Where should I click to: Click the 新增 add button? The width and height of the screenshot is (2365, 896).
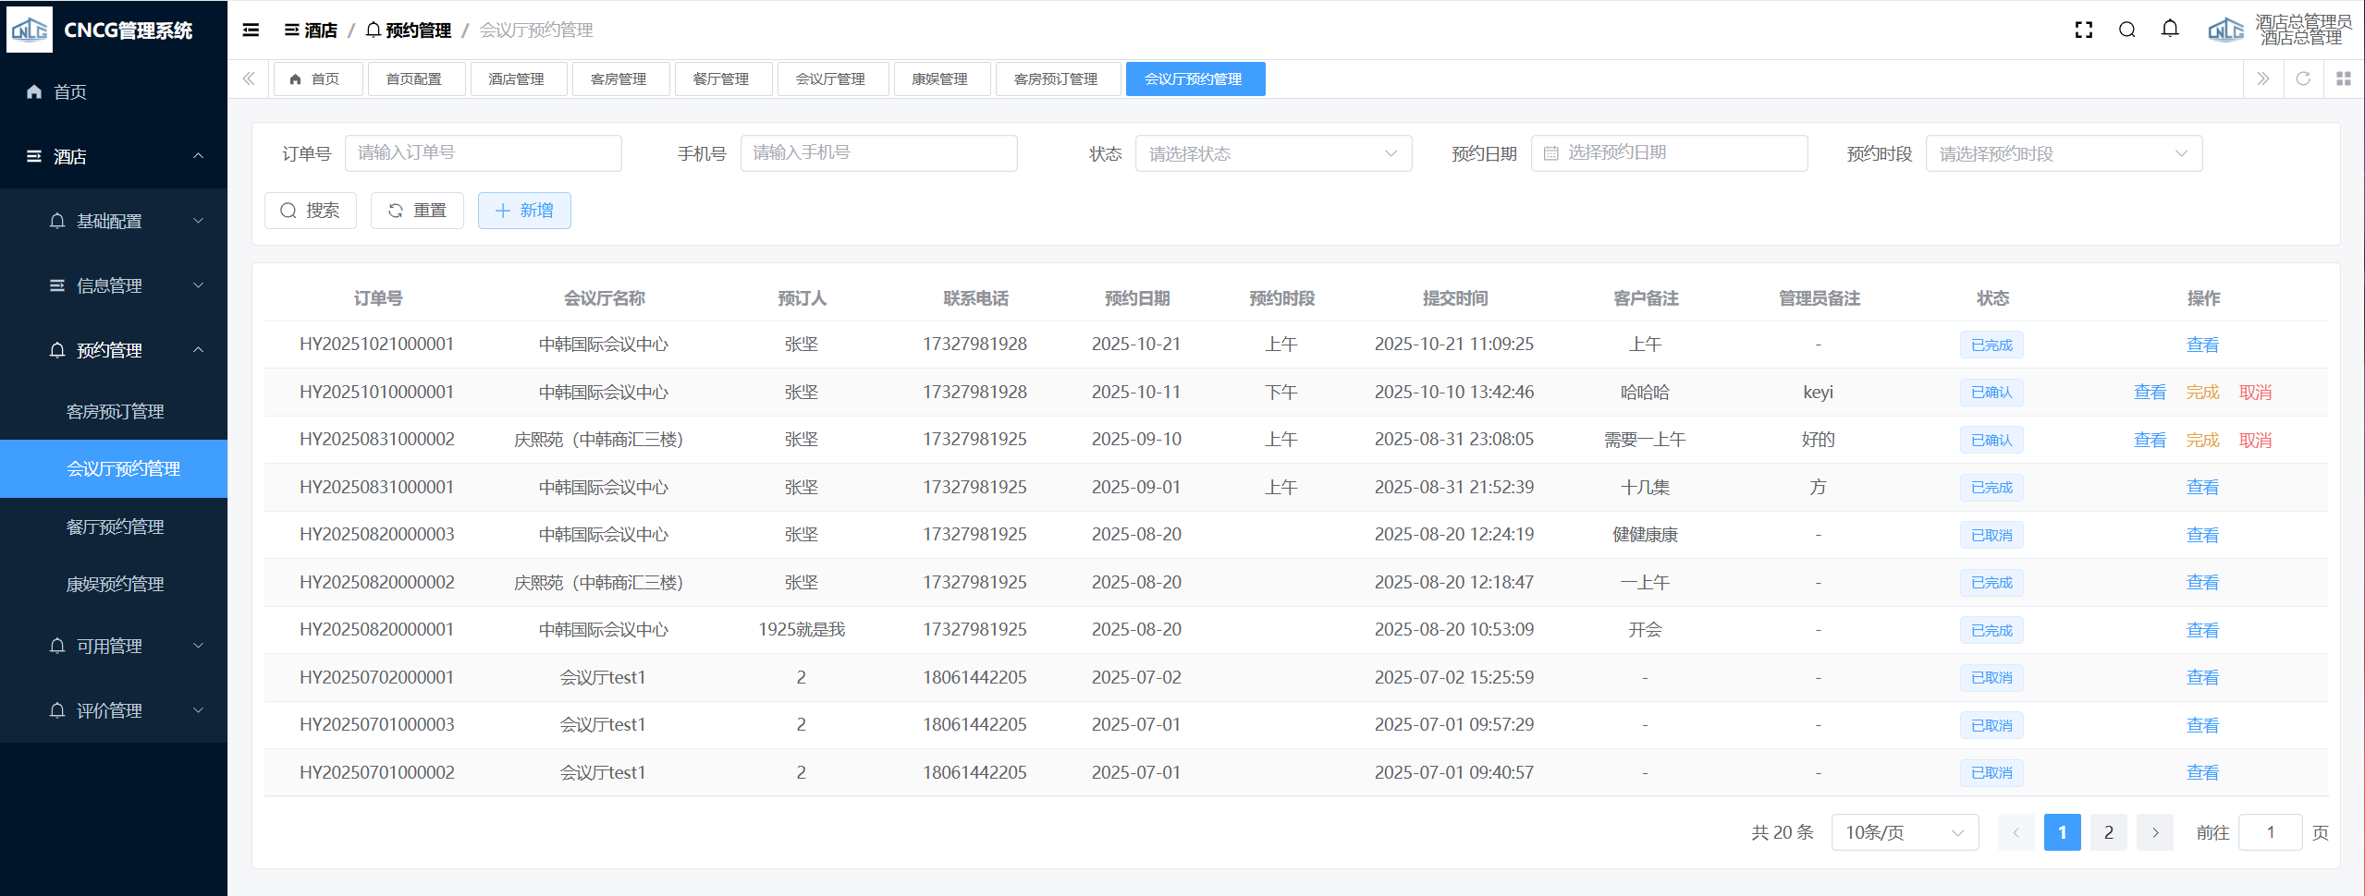point(523,211)
